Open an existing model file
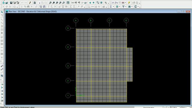Viewport: 192px width, 108px height. click(7, 3)
